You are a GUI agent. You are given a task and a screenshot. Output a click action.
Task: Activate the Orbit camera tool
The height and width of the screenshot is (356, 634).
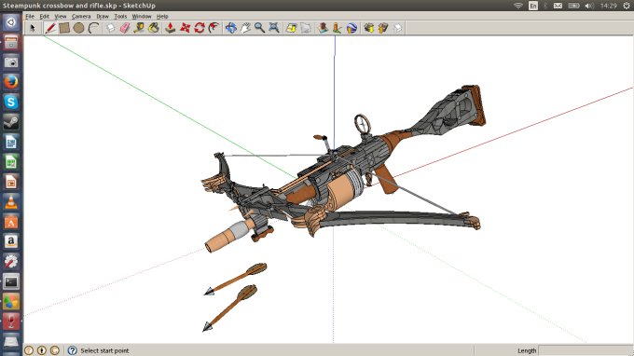[x=231, y=28]
